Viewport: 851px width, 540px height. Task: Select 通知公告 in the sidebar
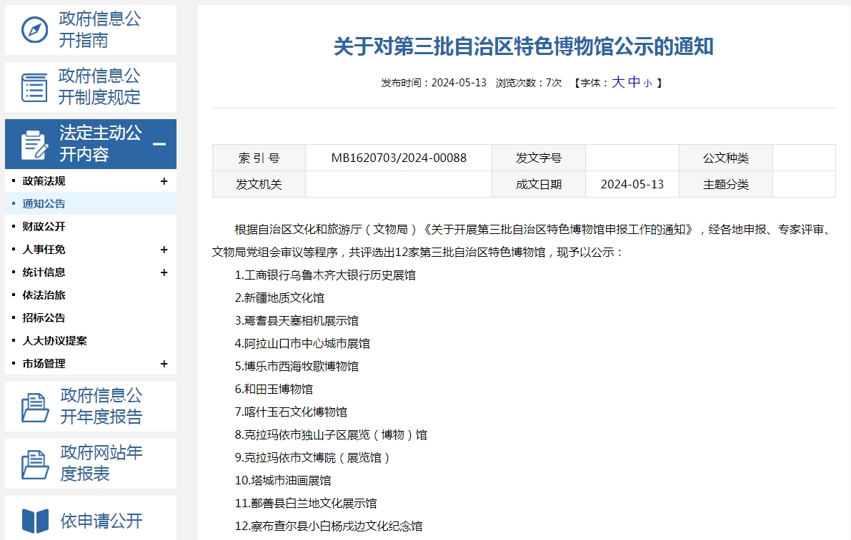[x=44, y=203]
